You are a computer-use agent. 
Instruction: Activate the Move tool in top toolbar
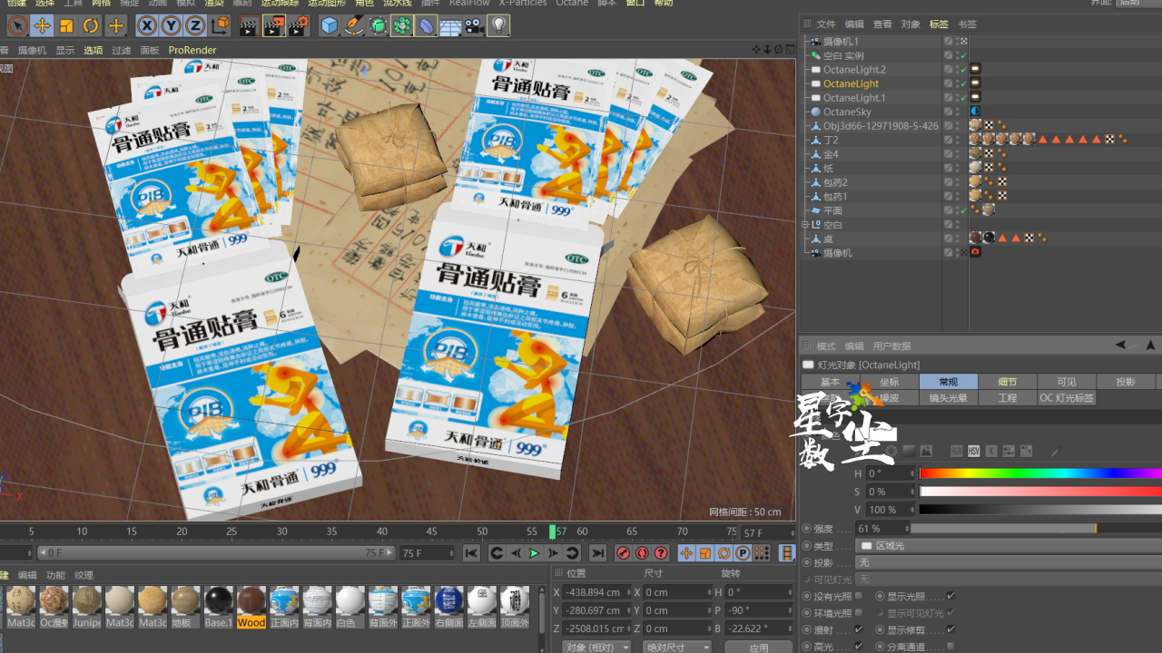(x=42, y=25)
